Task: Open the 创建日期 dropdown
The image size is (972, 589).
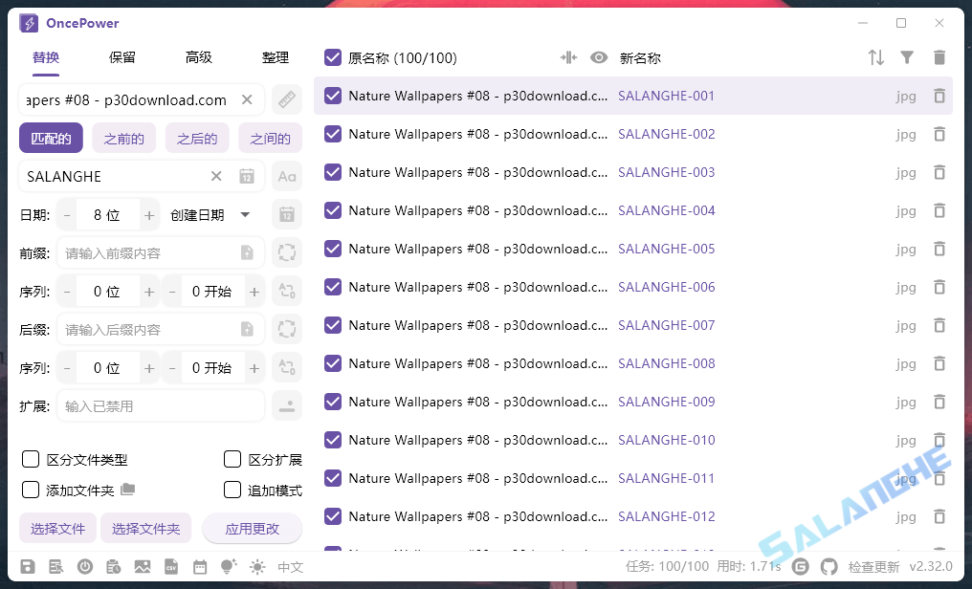Action: (x=210, y=214)
